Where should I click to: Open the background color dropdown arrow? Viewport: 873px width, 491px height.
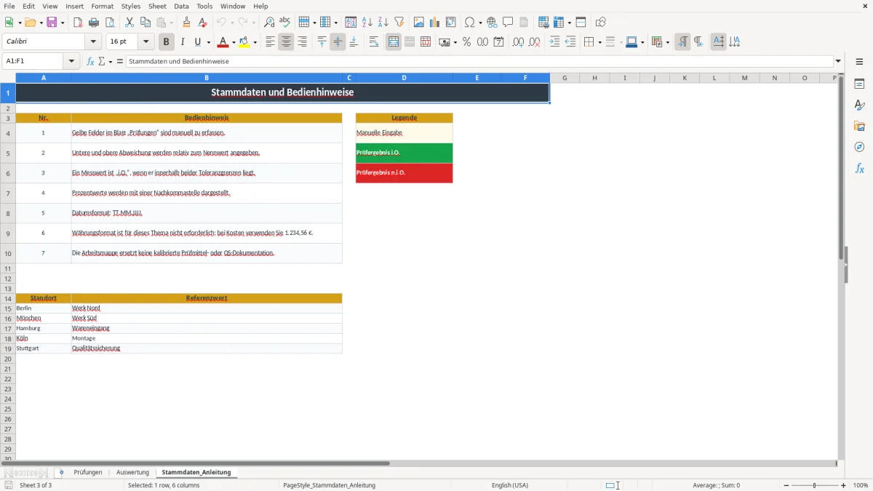pos(255,42)
